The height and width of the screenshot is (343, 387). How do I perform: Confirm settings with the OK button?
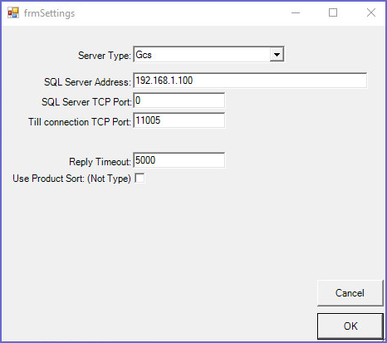tap(350, 326)
